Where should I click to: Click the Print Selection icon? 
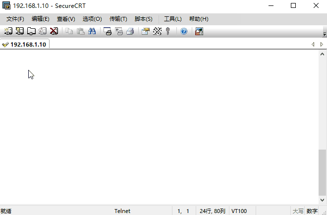119,31
